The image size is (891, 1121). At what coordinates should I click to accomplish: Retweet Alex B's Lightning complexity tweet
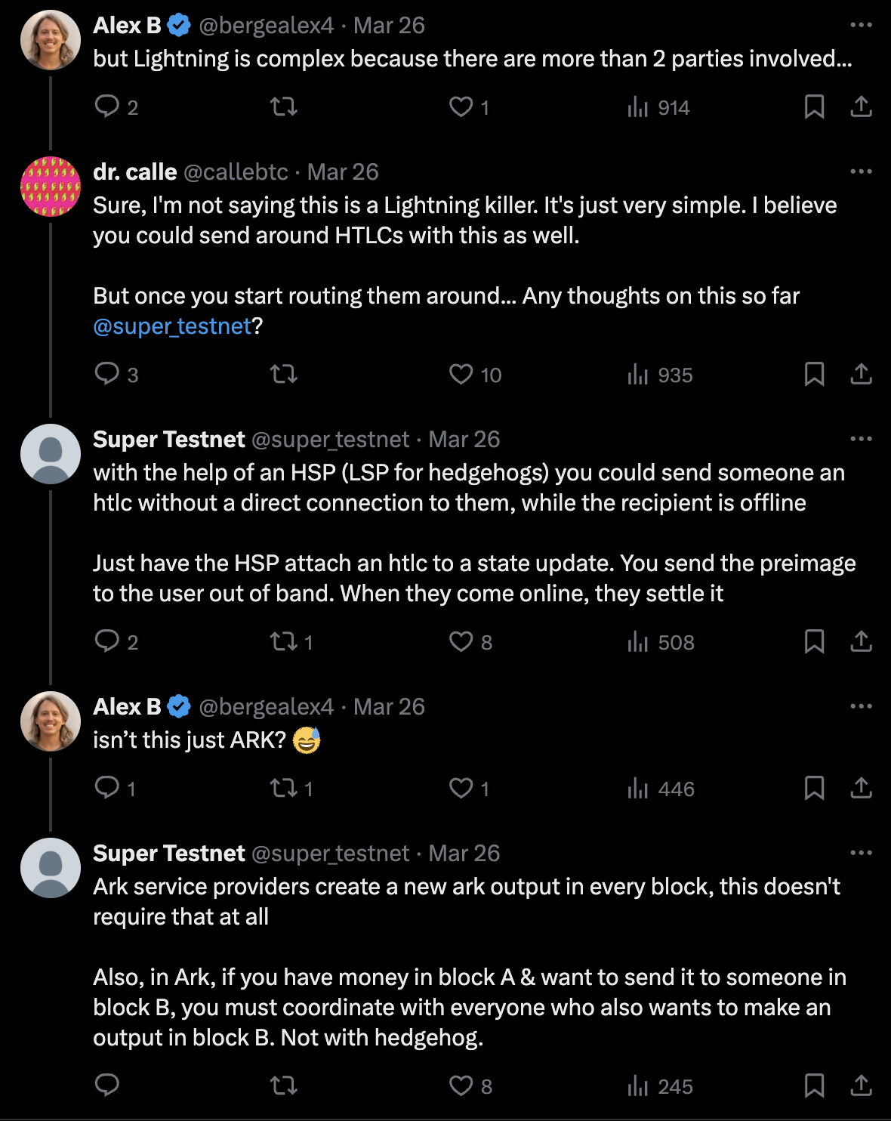tap(284, 107)
